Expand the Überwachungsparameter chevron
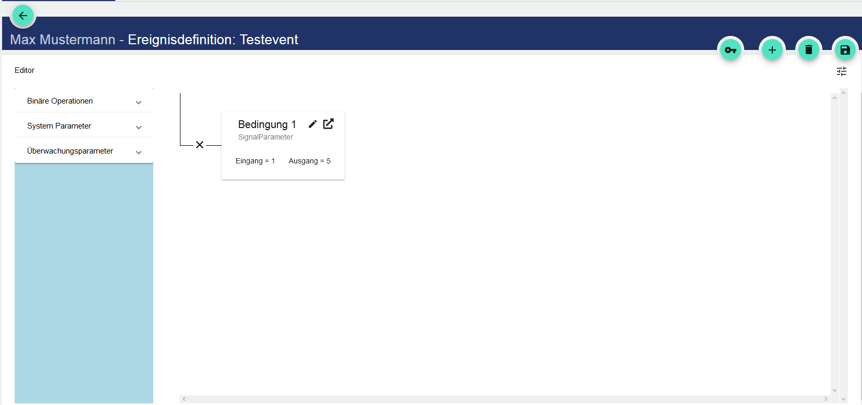862x405 pixels. coord(139,153)
